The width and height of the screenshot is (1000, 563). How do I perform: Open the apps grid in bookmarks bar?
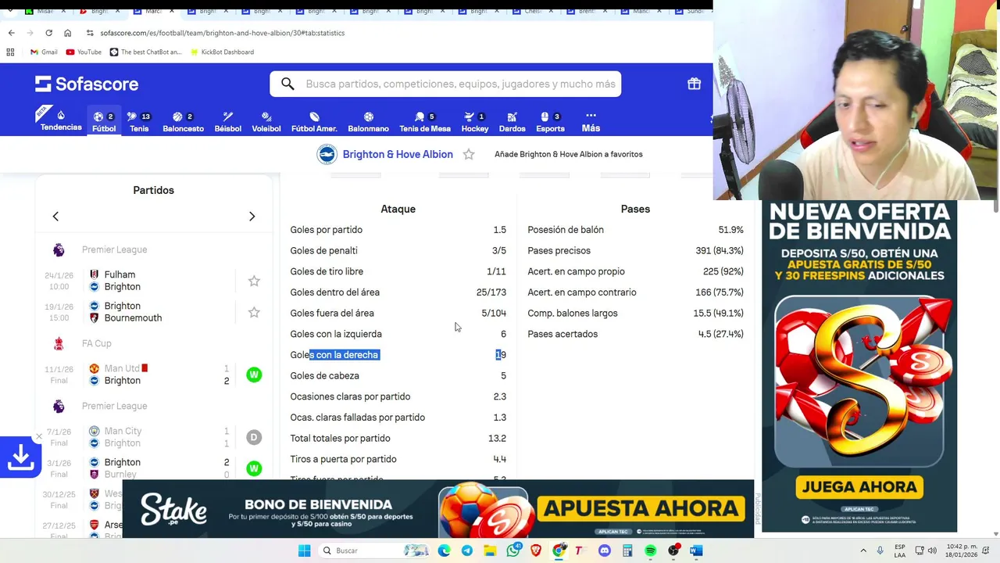tap(10, 52)
